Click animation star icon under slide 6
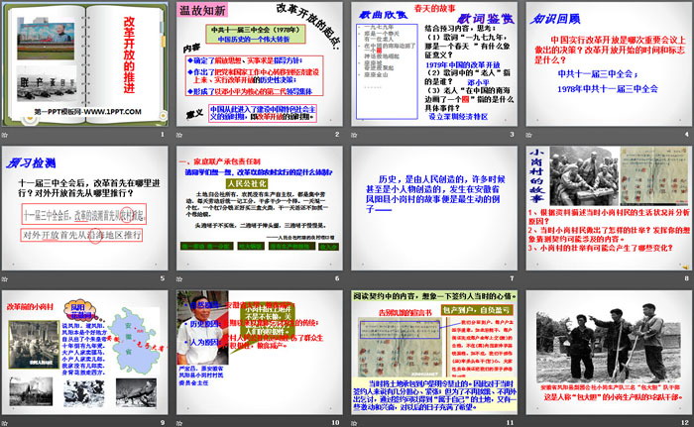Viewport: 694px width, 427px height. 179,278
